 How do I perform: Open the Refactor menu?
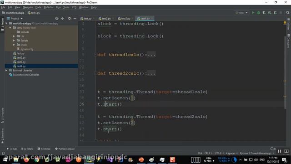click(x=49, y=7)
